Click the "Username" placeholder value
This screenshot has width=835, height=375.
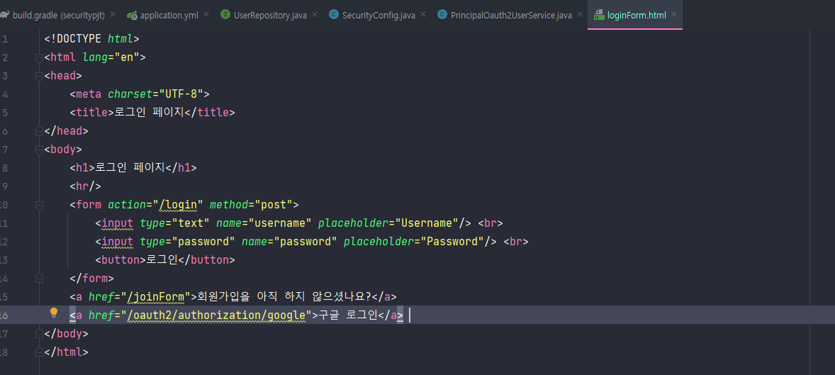click(x=427, y=223)
